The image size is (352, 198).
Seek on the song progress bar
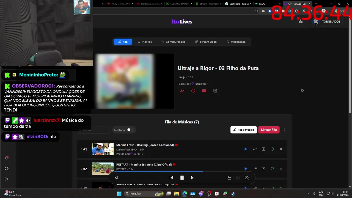pos(182,172)
